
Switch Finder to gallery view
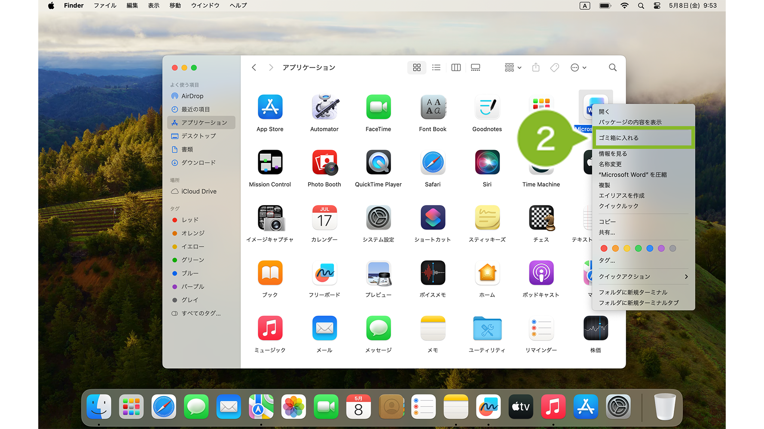point(475,67)
